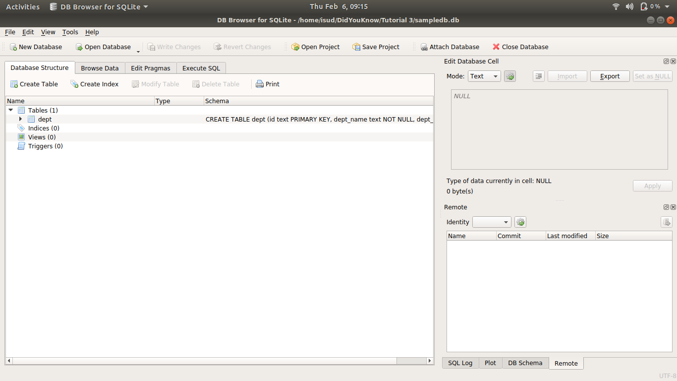Switch to the DB Schema tab
Viewport: 677px width, 381px height.
click(525, 363)
